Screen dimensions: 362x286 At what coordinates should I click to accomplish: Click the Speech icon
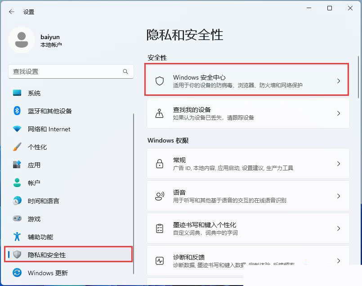(159, 196)
